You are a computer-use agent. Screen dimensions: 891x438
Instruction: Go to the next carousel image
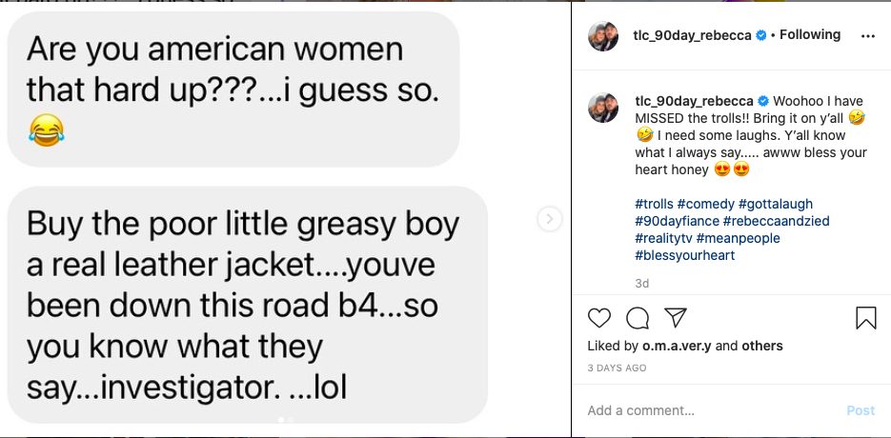click(549, 219)
